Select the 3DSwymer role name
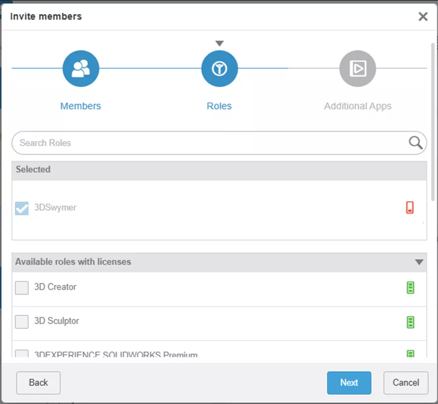Viewport: 438px width, 404px height. click(x=55, y=207)
